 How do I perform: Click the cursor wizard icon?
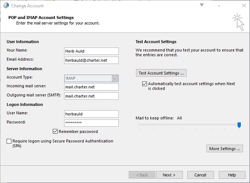[x=238, y=22]
